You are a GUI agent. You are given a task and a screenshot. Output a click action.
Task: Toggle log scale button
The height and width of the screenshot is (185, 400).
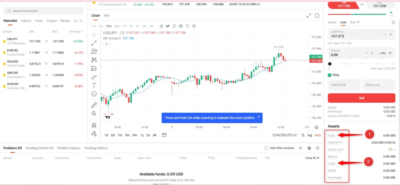click(310, 135)
